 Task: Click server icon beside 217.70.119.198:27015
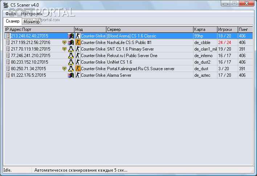(8, 49)
